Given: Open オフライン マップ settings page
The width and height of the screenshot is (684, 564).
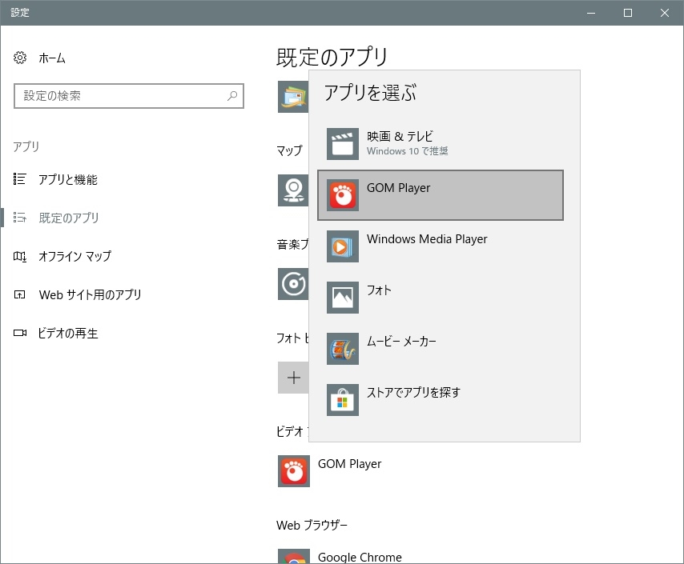Looking at the screenshot, I should point(74,257).
